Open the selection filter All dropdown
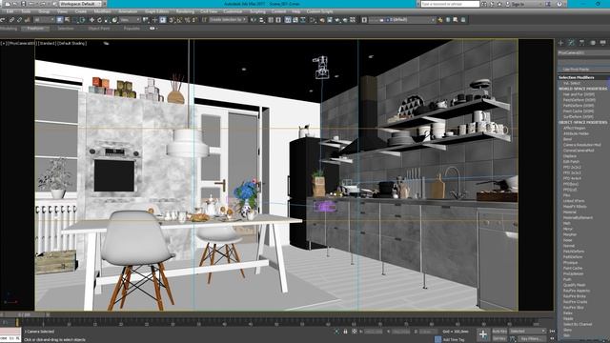 click(x=45, y=19)
